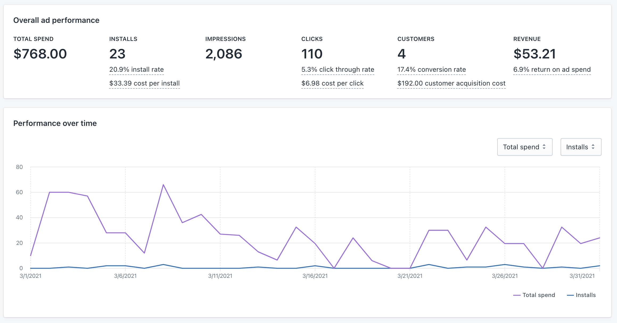Click the purple Total spend legend line
This screenshot has width=617, height=323.
tap(517, 295)
